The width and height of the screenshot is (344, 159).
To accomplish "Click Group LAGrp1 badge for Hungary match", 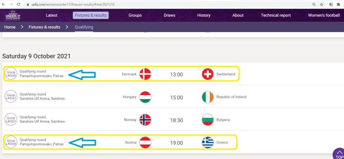I will pyautogui.click(x=11, y=97).
